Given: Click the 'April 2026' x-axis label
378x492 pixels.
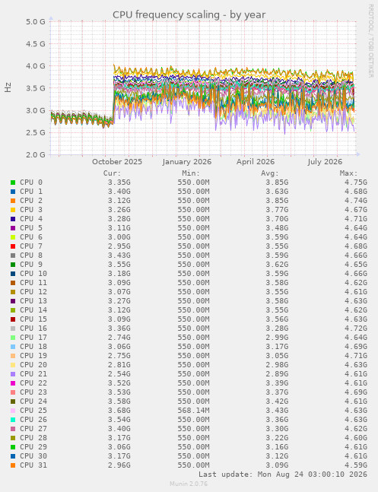Looking at the screenshot, I should (256, 162).
